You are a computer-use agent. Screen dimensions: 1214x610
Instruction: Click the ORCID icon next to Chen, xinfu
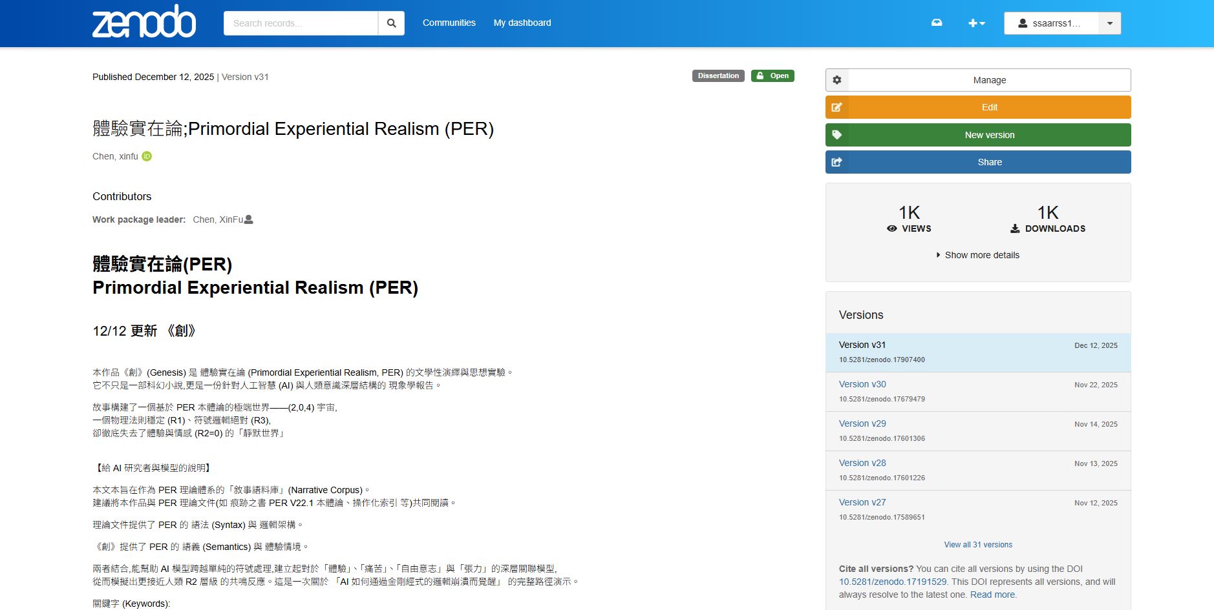(147, 156)
